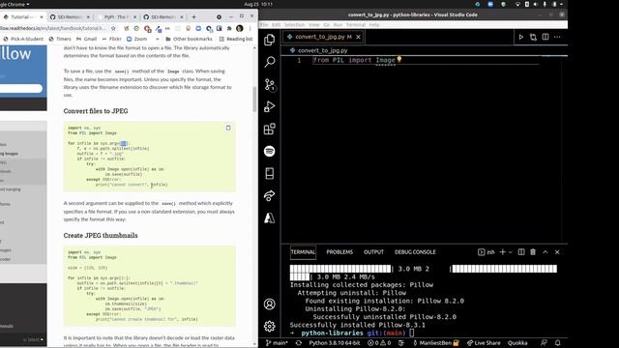619x348 pixels.
Task: Click Live Share in status bar
Action: pyautogui.click(x=484, y=343)
